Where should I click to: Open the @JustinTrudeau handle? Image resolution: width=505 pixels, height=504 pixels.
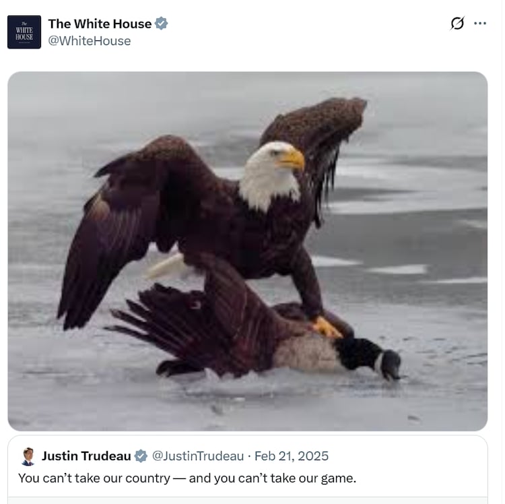198,456
